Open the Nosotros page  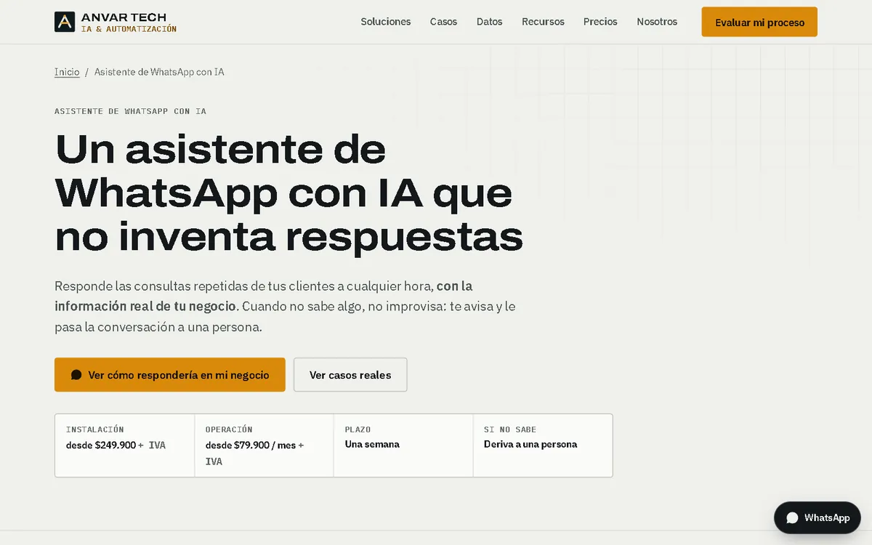(657, 22)
